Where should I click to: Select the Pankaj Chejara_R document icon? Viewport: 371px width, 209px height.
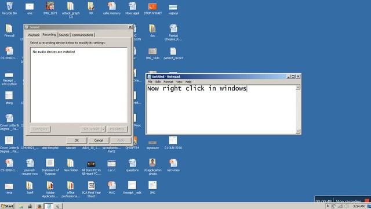pos(173,33)
